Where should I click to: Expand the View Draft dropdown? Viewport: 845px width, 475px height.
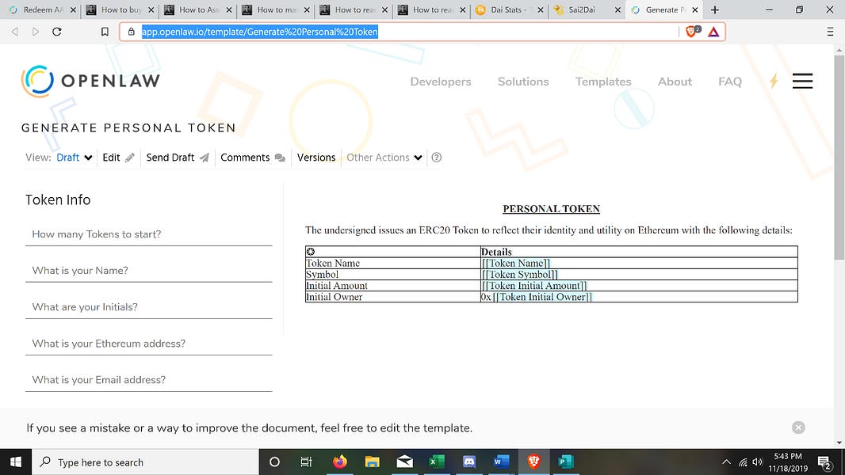tap(75, 158)
